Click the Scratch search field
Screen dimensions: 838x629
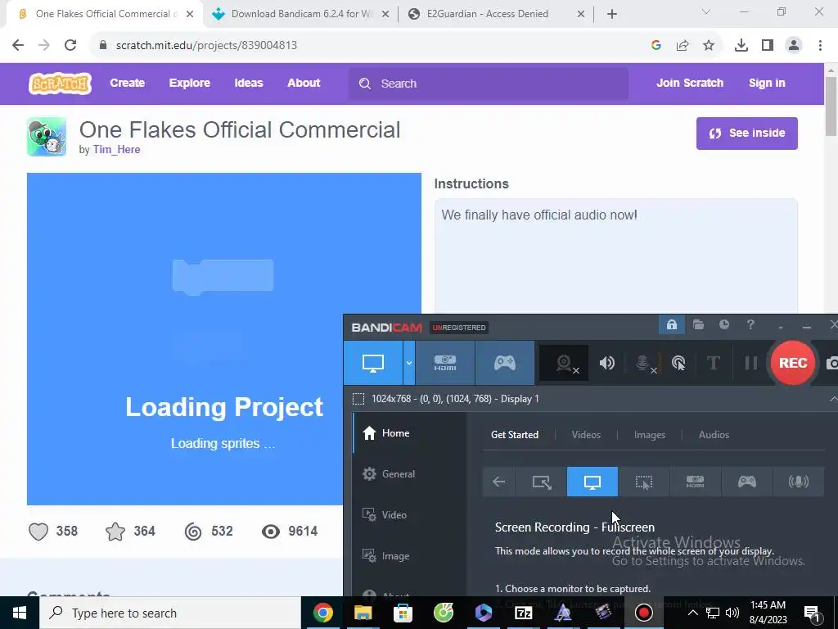(x=489, y=84)
